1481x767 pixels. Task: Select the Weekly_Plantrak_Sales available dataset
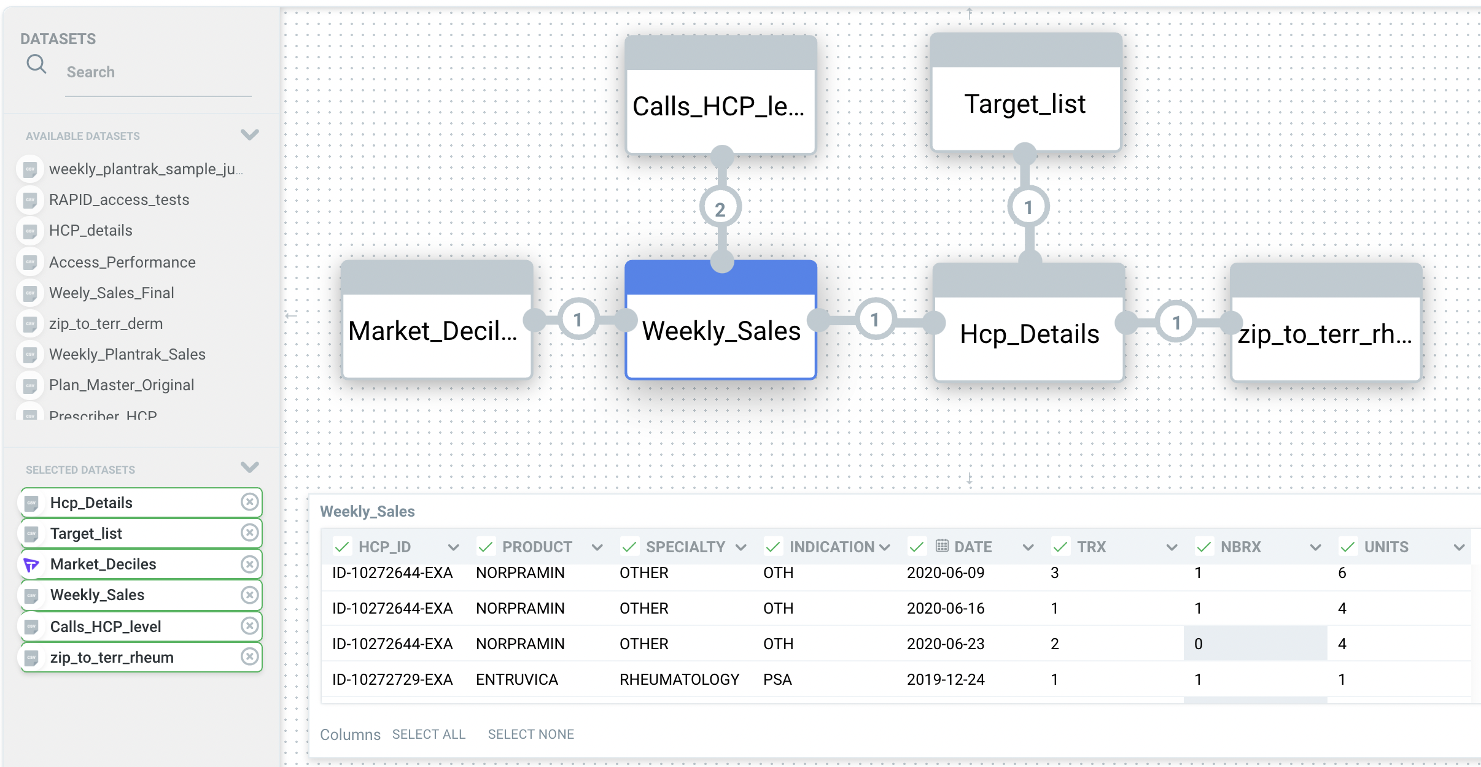pyautogui.click(x=127, y=354)
